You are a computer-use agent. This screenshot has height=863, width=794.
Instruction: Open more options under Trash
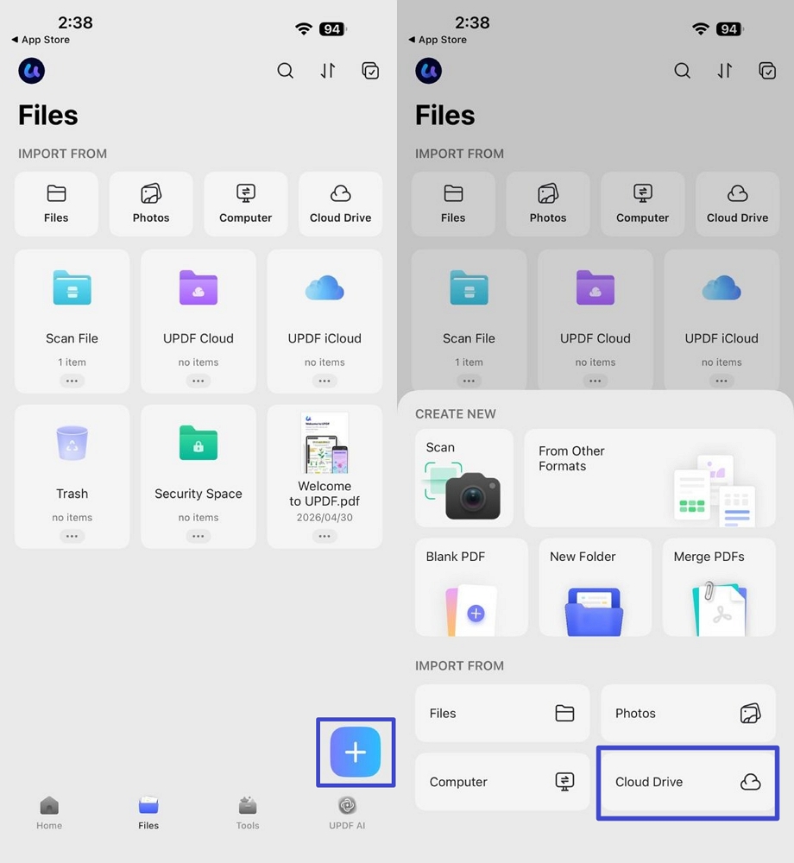pyautogui.click(x=72, y=536)
